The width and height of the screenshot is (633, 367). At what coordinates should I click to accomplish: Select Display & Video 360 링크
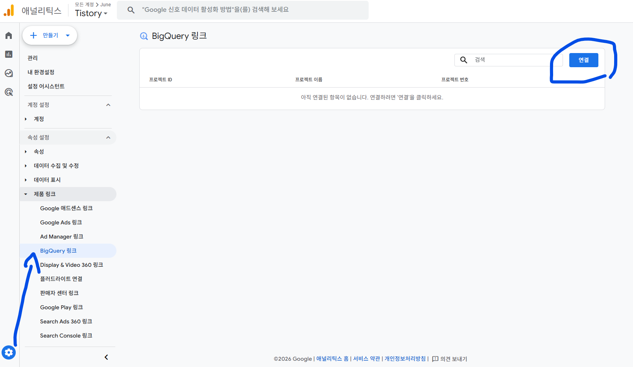click(72, 265)
